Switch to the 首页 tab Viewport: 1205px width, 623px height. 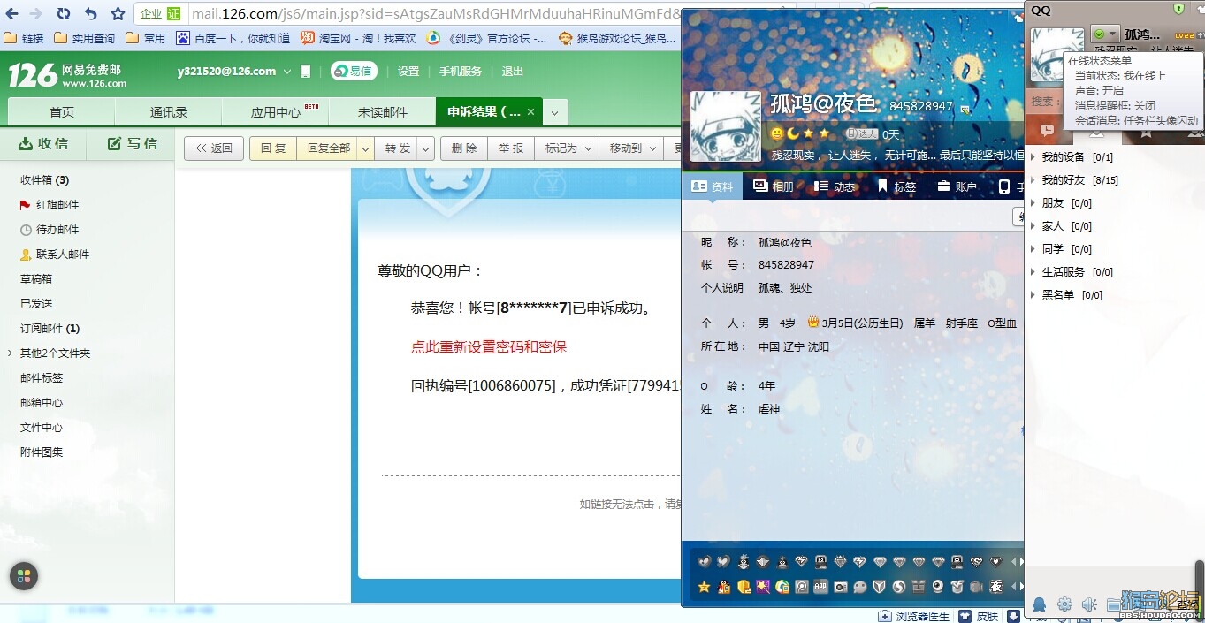[x=62, y=112]
